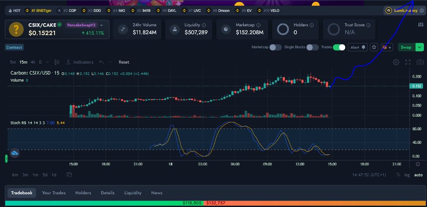Click the Lomb.money promo button
Image resolution: width=427 pixels, height=207 pixels.
pos(404,11)
